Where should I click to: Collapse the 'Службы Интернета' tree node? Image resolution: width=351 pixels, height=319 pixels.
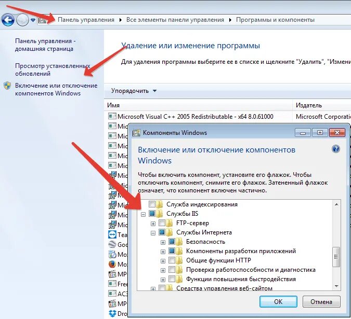pyautogui.click(x=153, y=233)
